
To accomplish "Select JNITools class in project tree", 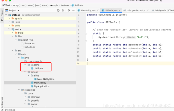I will click(x=39, y=68).
